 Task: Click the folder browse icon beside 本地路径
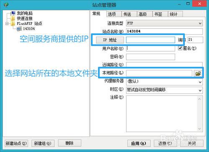198,73
